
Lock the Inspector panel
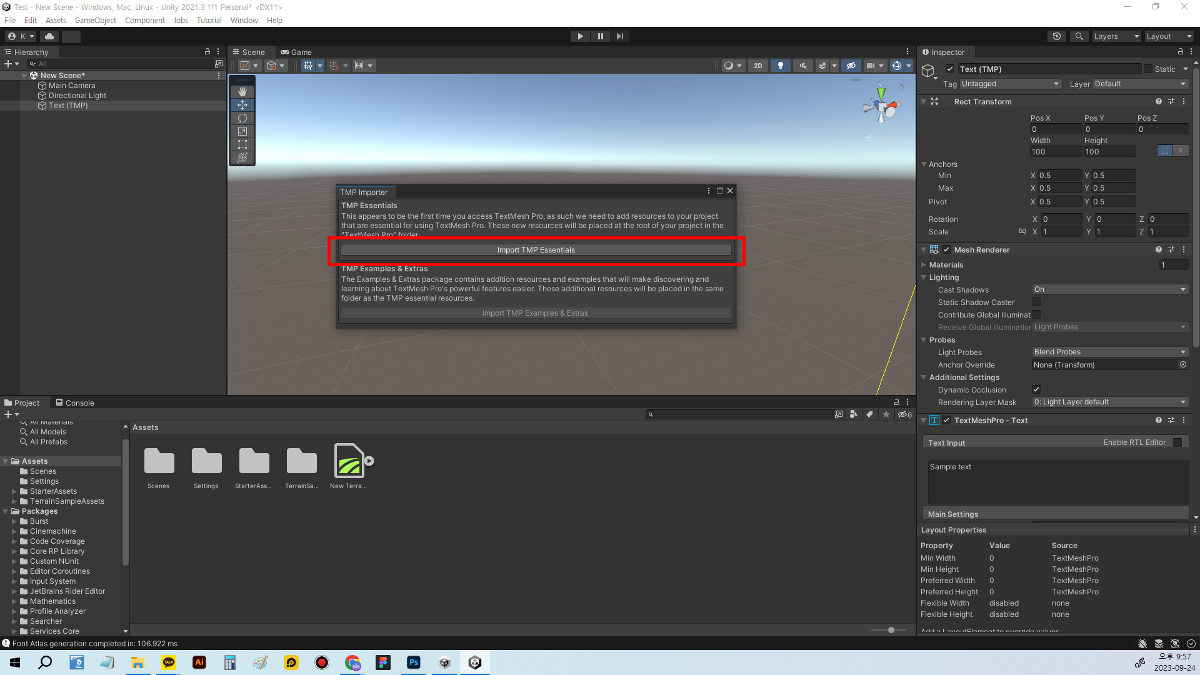coord(1181,52)
